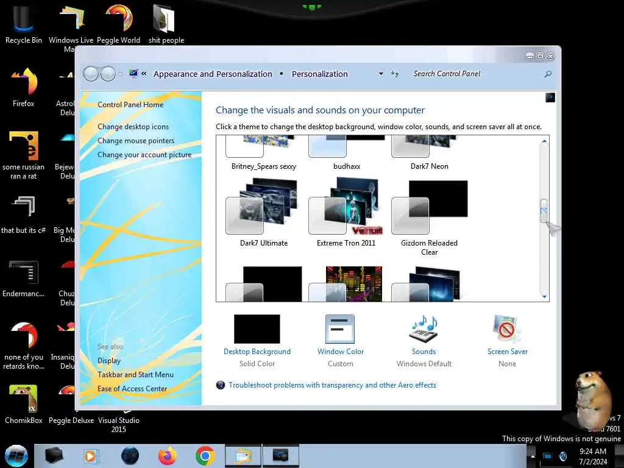Select the Dark7 Neon theme

[429, 153]
